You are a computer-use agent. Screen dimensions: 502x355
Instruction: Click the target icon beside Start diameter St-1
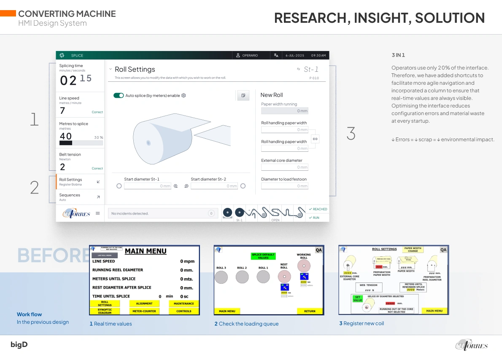176,186
